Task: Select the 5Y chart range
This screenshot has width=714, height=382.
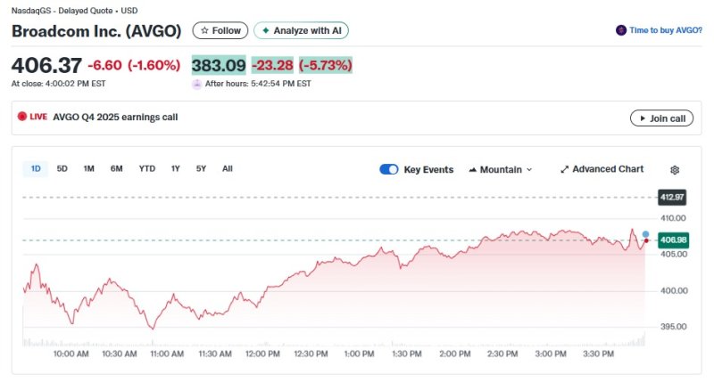Action: pyautogui.click(x=201, y=168)
